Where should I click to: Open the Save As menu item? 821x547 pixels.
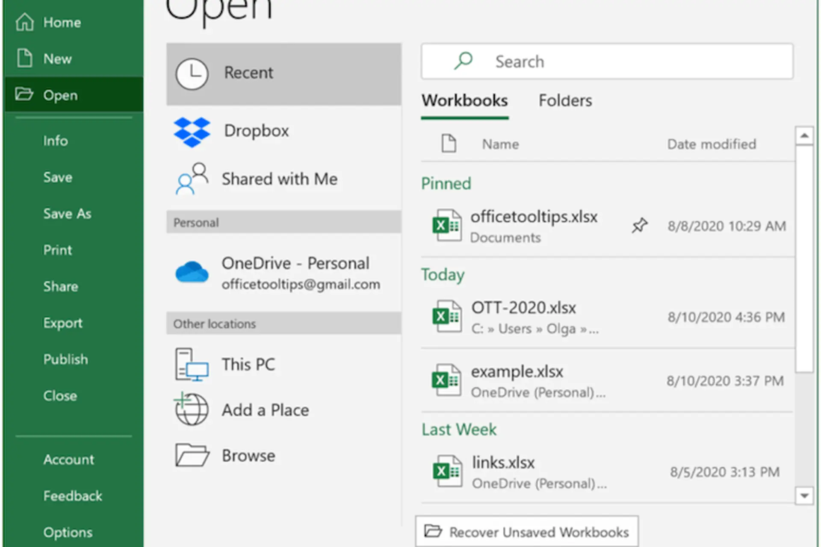pos(67,214)
